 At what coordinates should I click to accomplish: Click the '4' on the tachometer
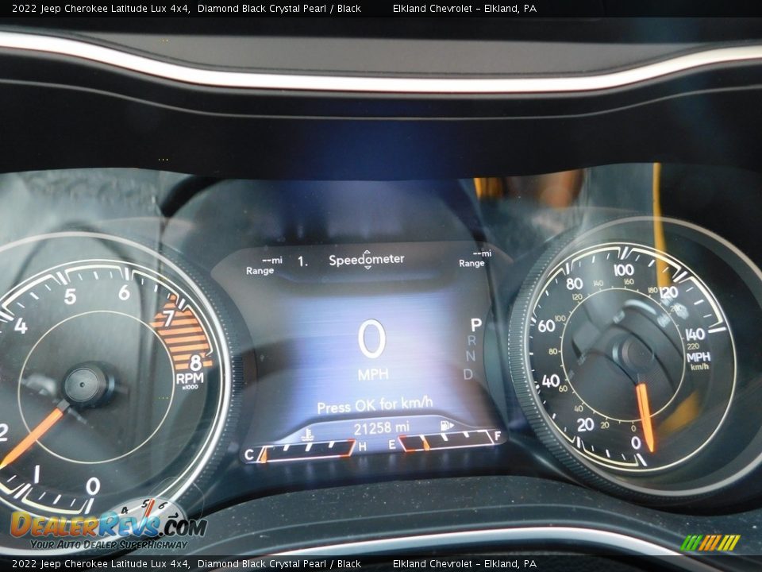click(21, 326)
